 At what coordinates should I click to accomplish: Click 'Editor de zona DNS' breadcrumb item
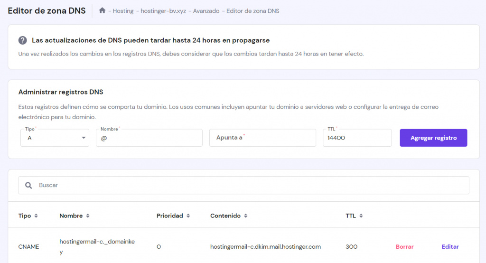pos(252,11)
